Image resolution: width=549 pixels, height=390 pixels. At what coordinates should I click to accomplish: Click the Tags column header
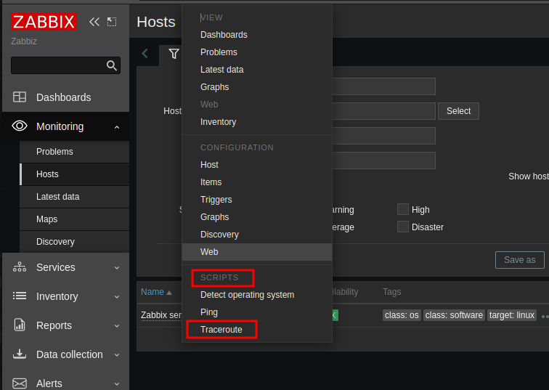pyautogui.click(x=391, y=292)
